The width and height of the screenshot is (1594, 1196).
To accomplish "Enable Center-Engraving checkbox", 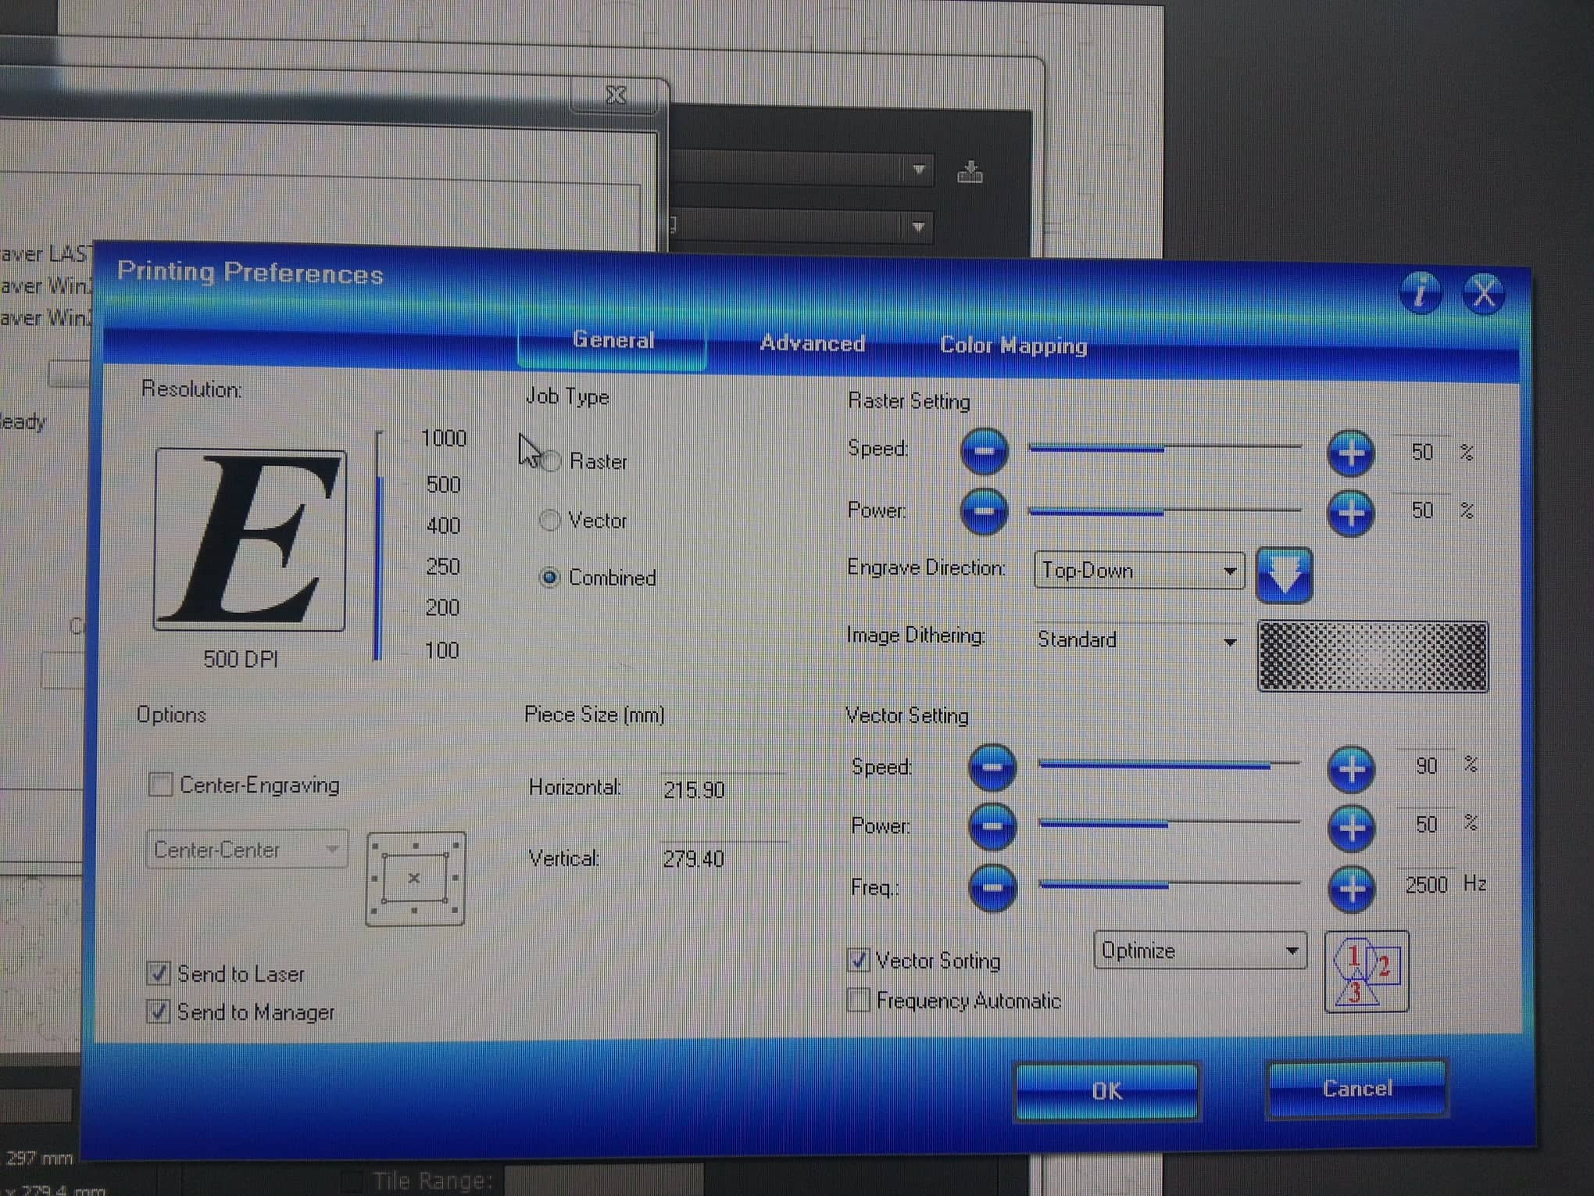I will pos(160,784).
